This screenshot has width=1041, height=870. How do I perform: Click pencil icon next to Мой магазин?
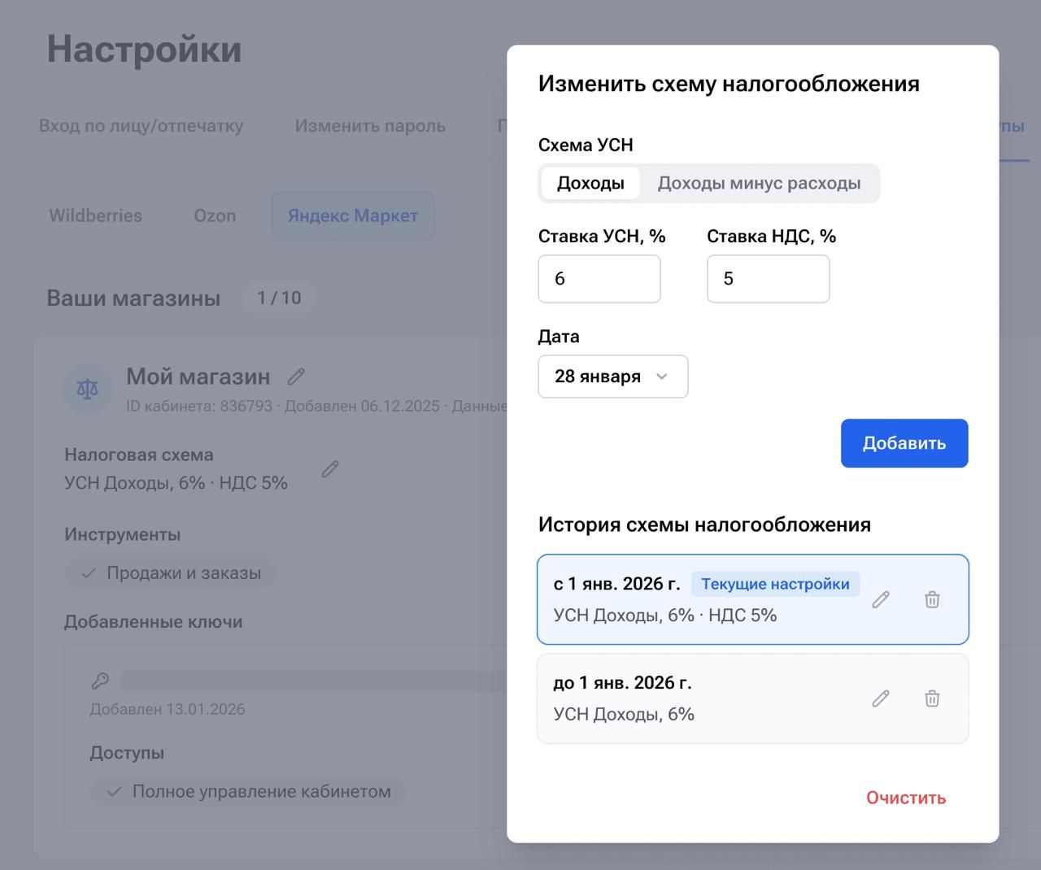[x=296, y=376]
